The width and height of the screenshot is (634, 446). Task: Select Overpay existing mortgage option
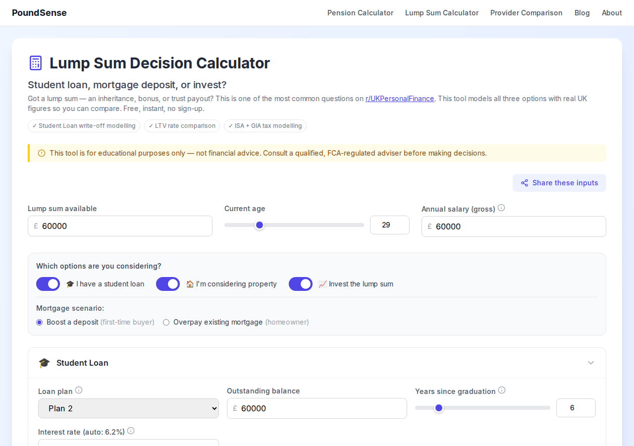point(166,322)
